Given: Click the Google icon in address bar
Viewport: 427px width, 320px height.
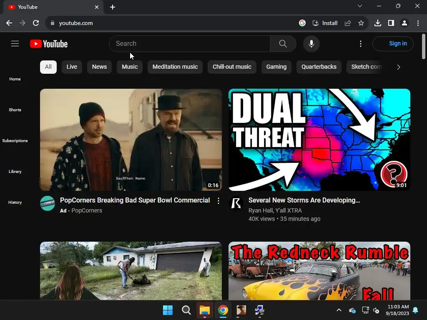Looking at the screenshot, I should click(302, 23).
